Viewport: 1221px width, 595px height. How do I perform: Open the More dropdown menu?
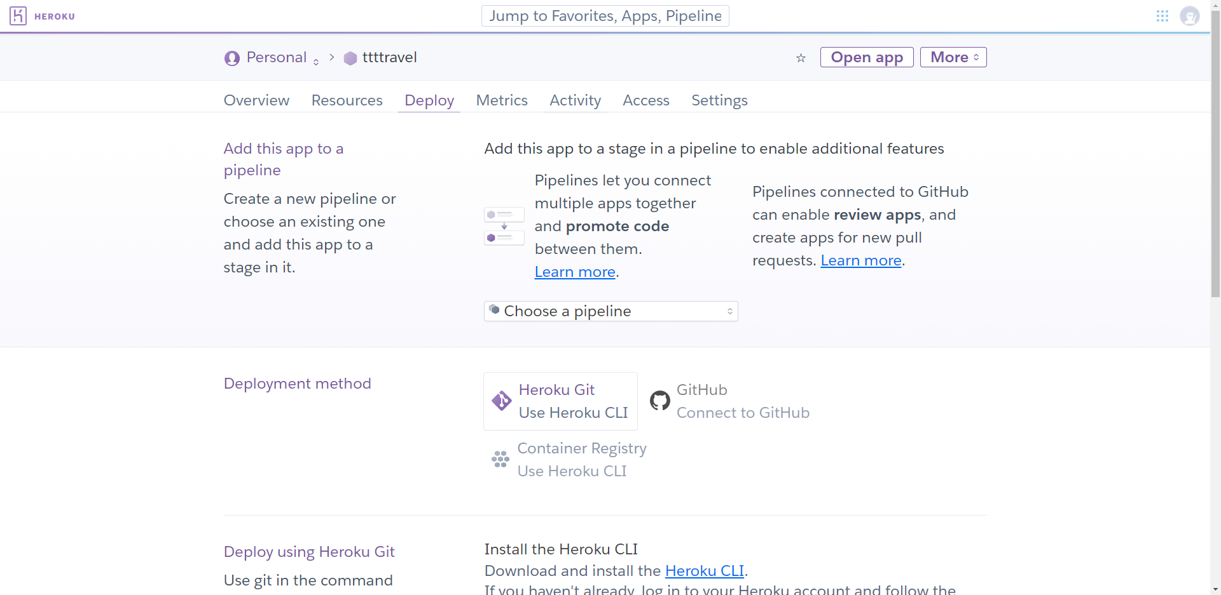coord(953,57)
